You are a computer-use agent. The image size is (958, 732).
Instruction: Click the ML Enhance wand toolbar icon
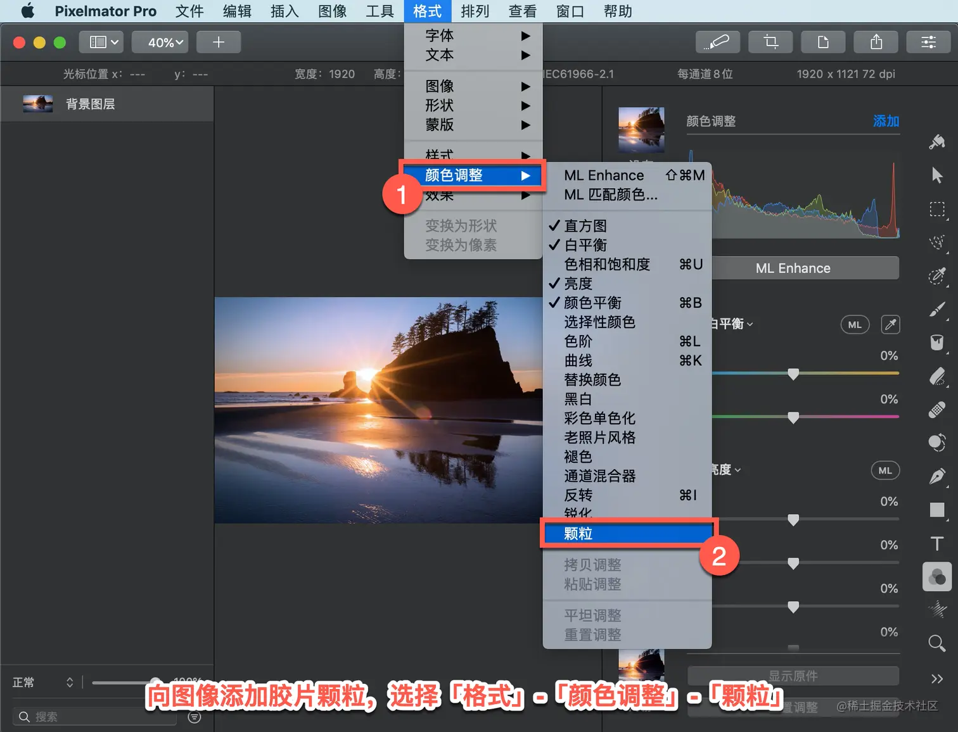click(x=718, y=42)
